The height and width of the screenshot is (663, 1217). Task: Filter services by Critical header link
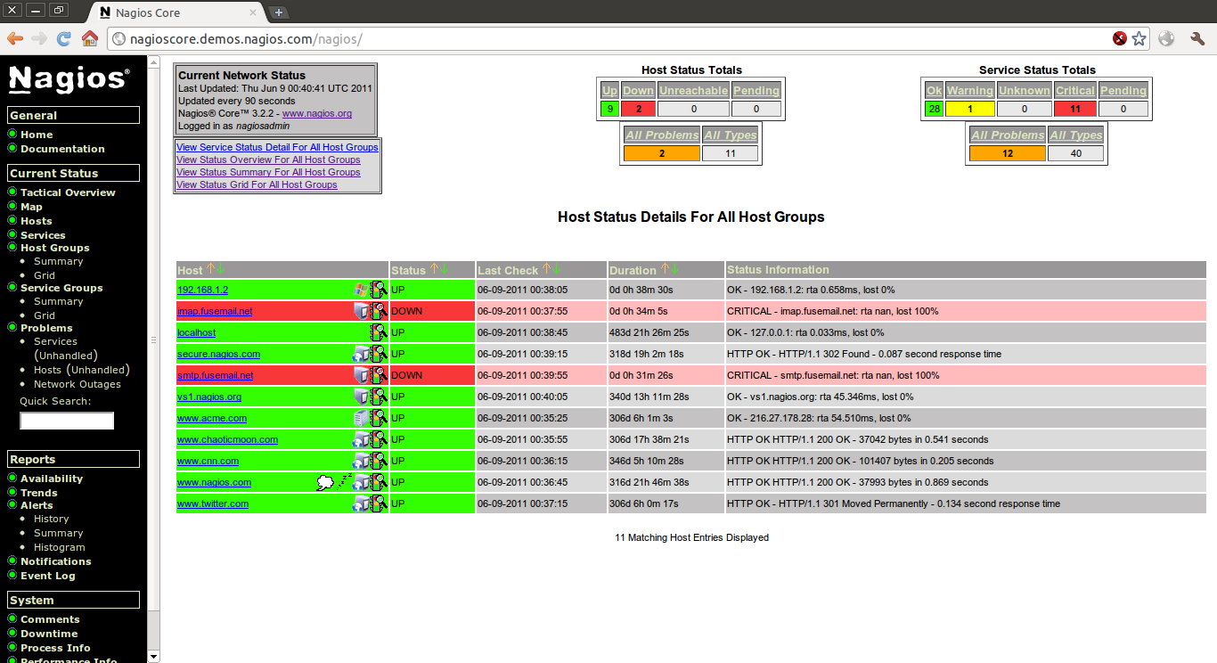coord(1074,90)
